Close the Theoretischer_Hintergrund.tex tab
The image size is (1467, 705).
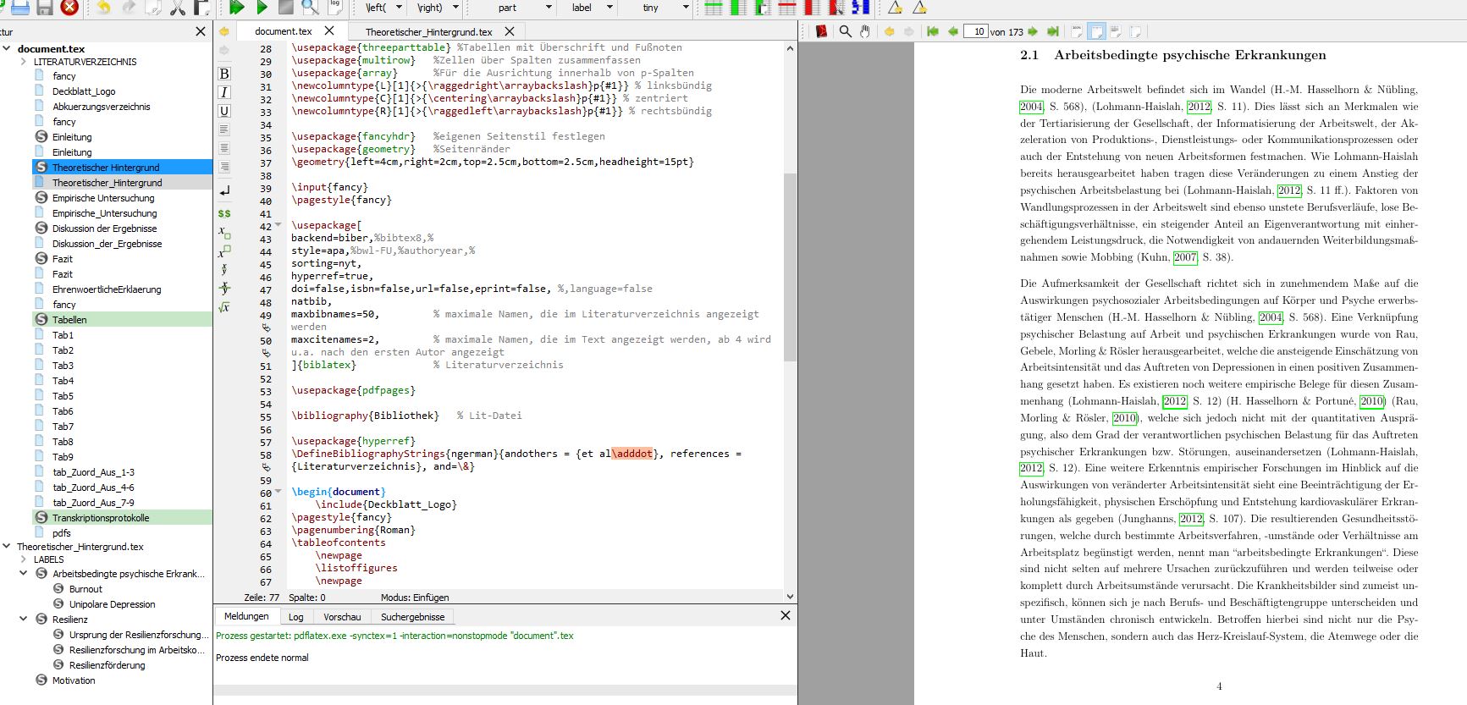509,30
